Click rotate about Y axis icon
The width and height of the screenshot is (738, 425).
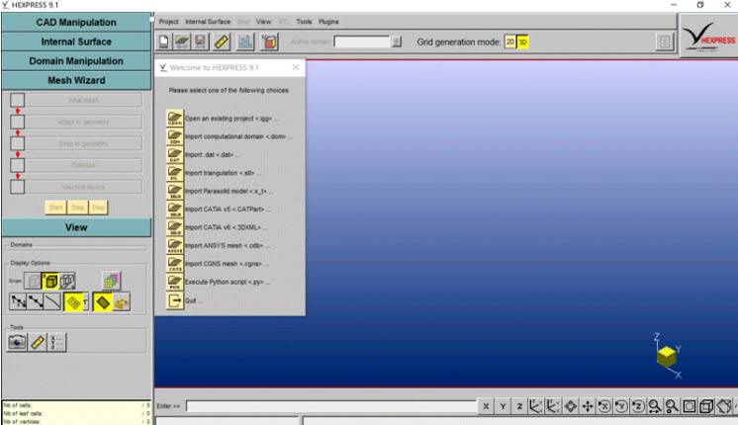[x=621, y=406]
